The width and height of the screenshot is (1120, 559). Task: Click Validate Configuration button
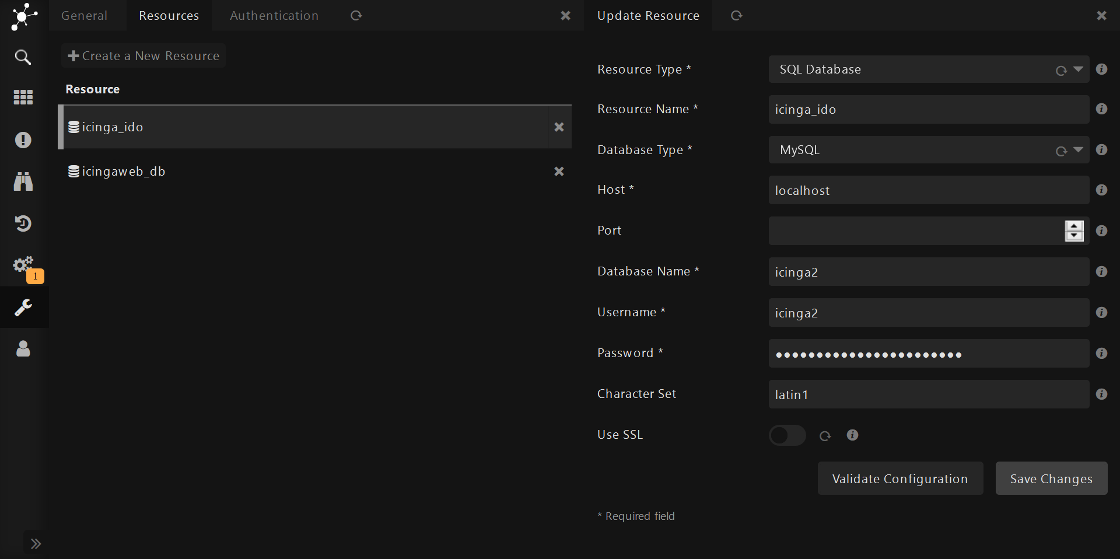[x=900, y=478]
